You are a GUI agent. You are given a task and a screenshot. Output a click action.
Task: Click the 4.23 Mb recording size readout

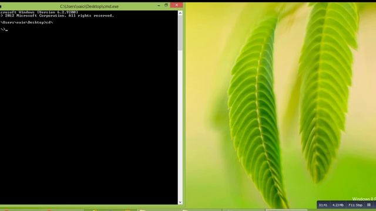[338, 205]
